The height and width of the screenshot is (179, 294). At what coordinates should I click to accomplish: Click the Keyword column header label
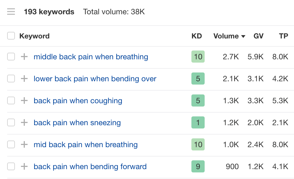(34, 36)
